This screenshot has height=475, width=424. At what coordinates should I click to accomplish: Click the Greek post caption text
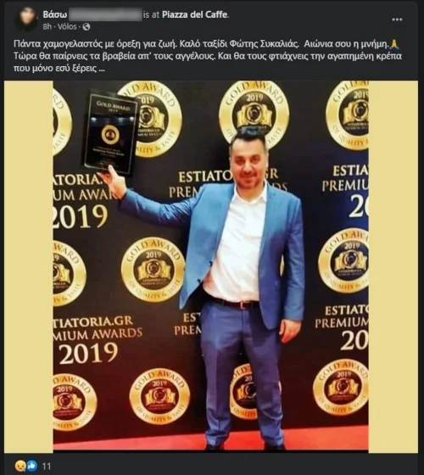(x=208, y=56)
